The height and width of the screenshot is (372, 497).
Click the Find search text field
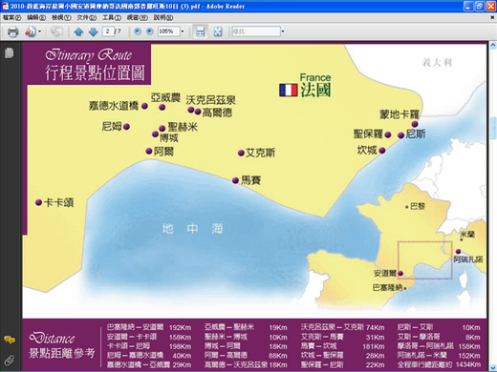[256, 31]
